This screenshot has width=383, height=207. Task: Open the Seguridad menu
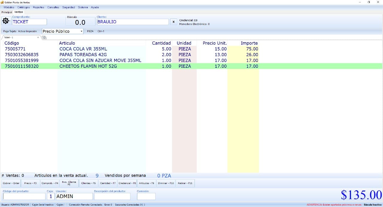tap(69, 7)
